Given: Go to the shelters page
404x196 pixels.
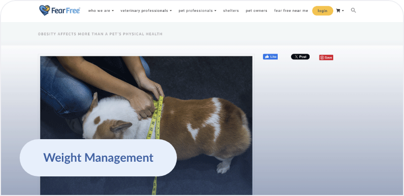Looking at the screenshot, I should [231, 11].
